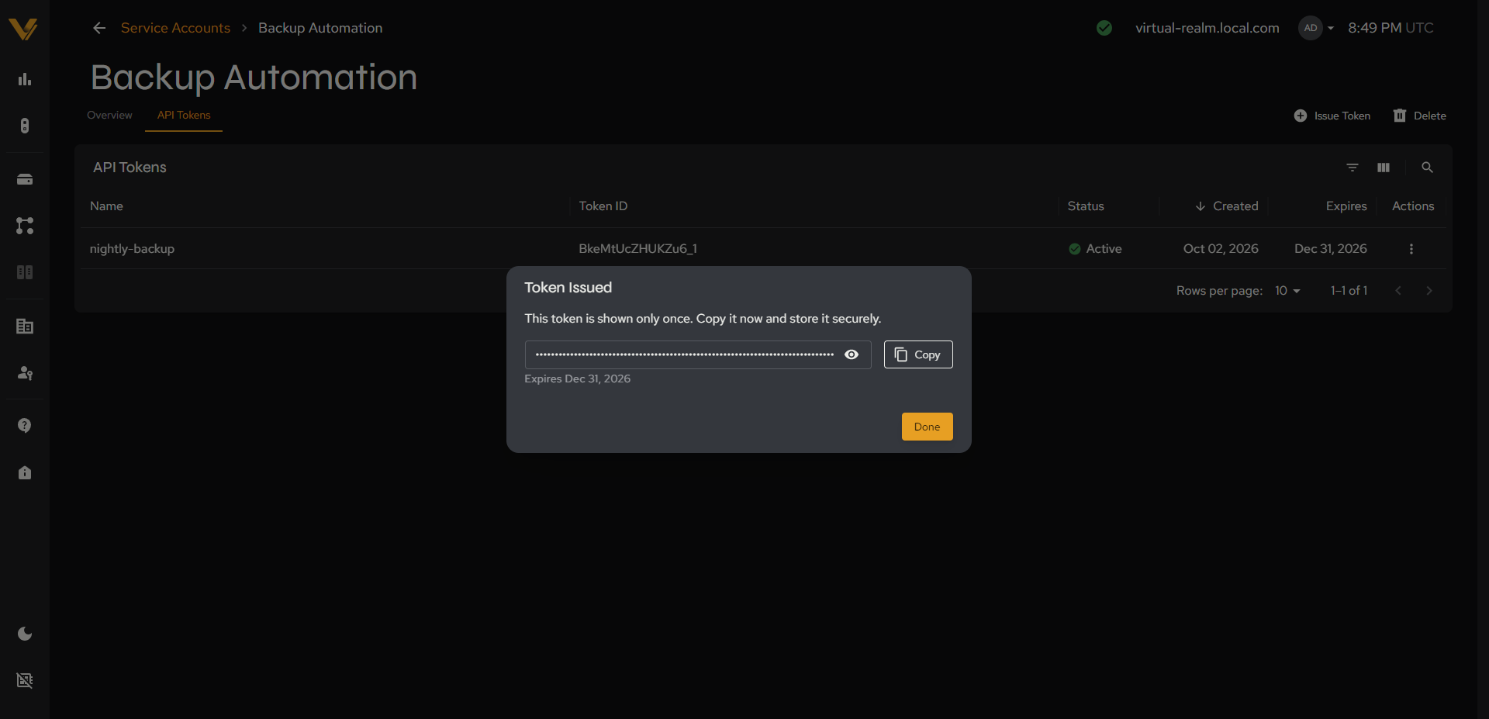Click virtual-realm.local.com hostname
This screenshot has height=719, width=1489.
click(1207, 28)
